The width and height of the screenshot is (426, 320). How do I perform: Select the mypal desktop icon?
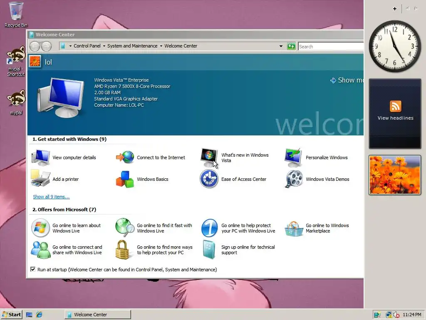pyautogui.click(x=16, y=102)
